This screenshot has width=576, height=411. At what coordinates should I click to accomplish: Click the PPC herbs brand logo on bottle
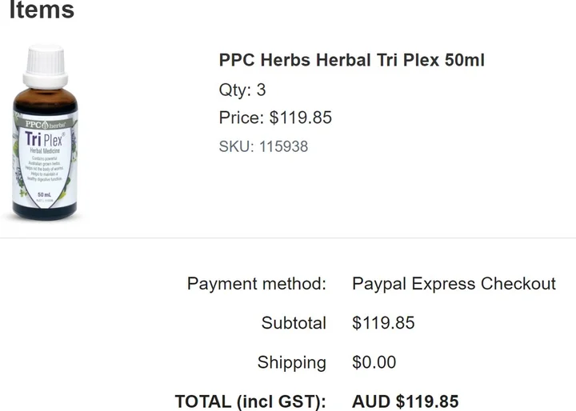[x=45, y=124]
